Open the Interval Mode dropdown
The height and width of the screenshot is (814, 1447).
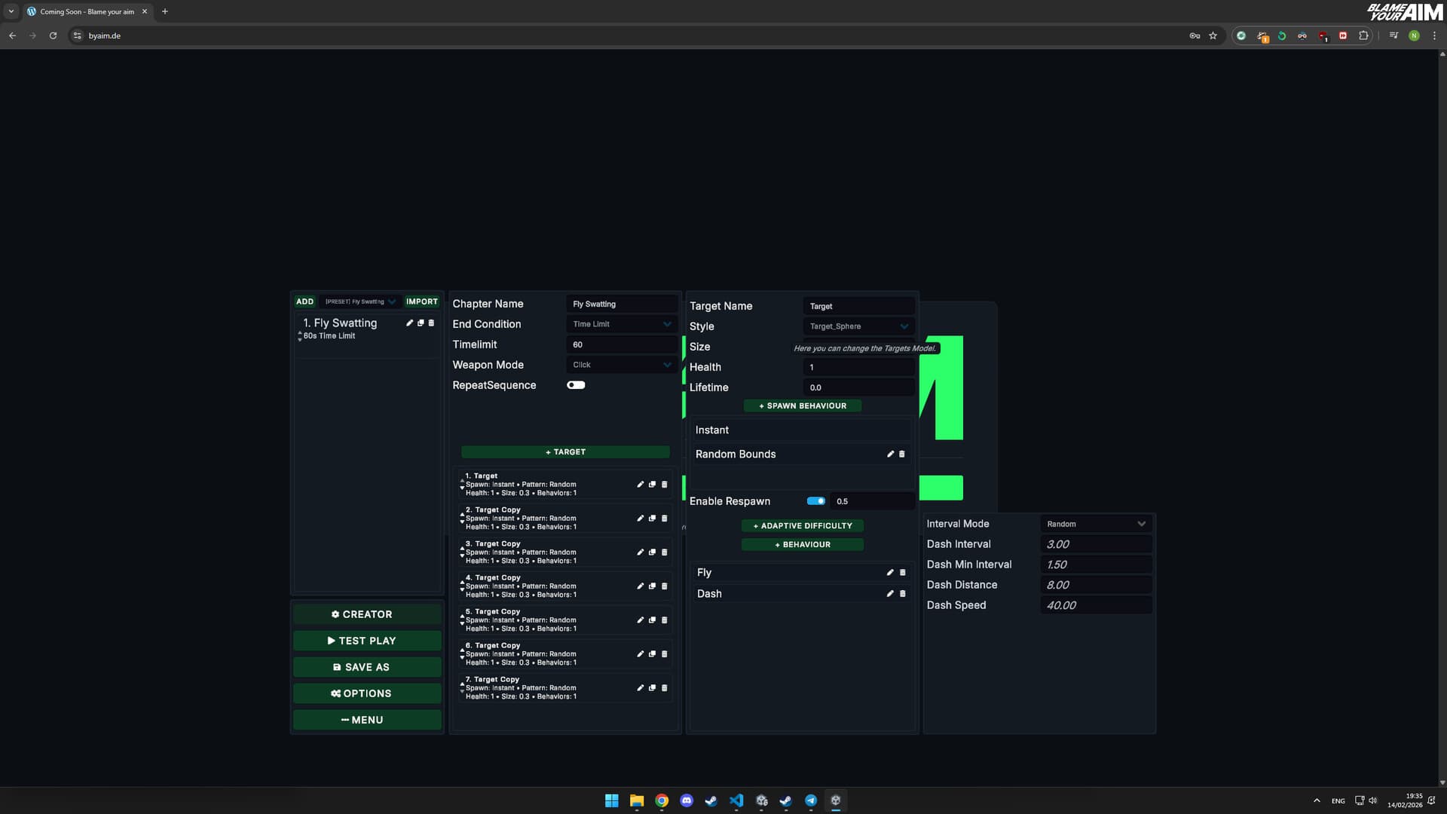click(x=1097, y=523)
